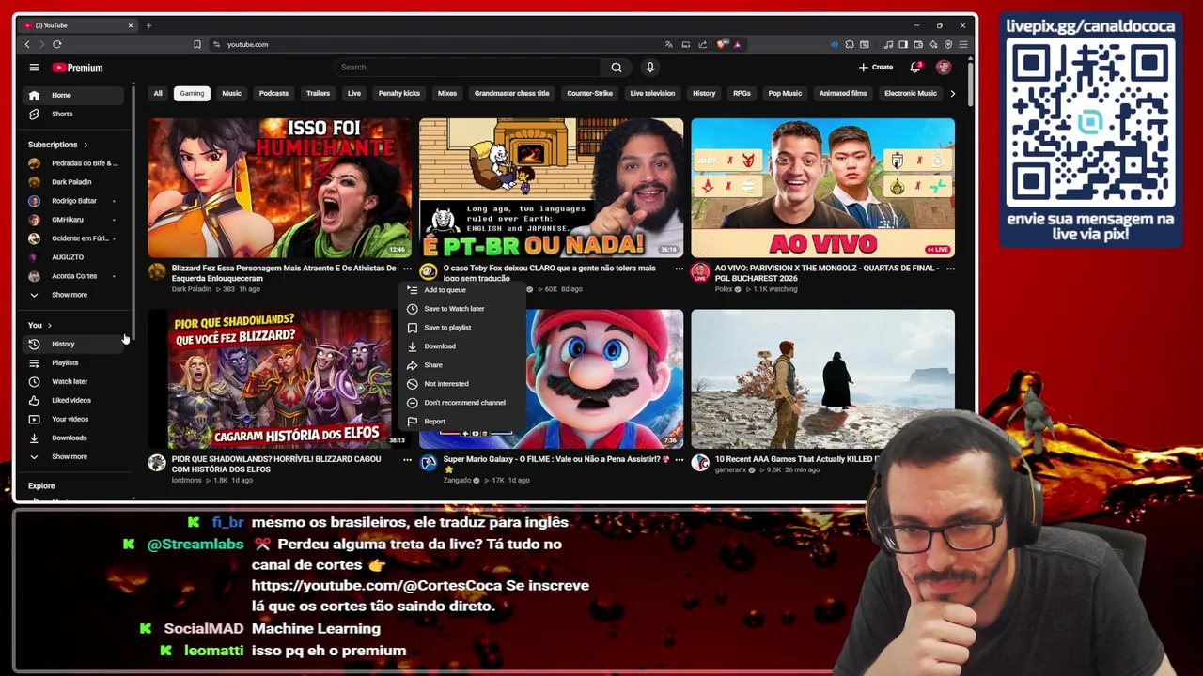Open more options for the PARIVISION video
This screenshot has width=1203, height=676.
[950, 269]
